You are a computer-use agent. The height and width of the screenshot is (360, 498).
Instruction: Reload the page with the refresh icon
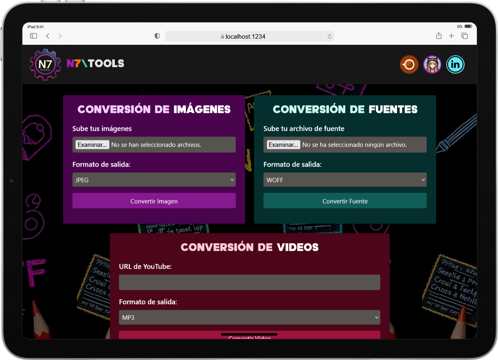329,37
